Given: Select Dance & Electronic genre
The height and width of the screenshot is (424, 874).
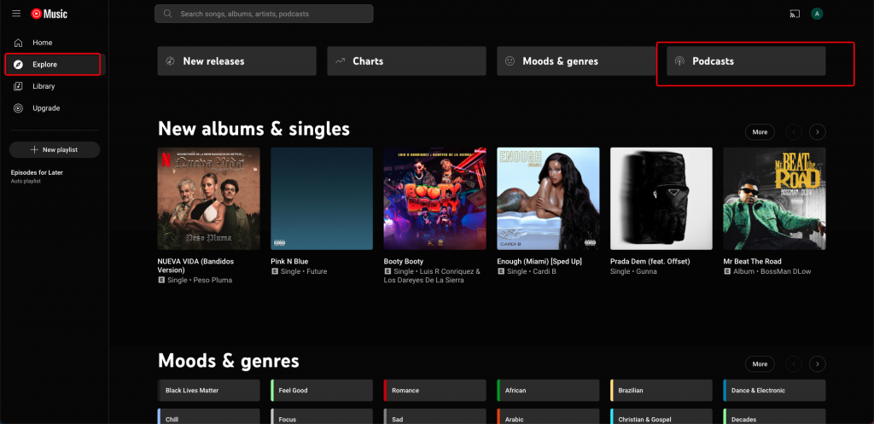Looking at the screenshot, I should coord(774,391).
